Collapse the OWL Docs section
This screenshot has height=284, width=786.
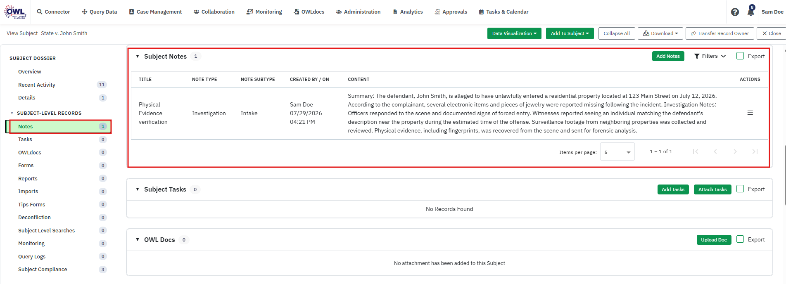[138, 239]
